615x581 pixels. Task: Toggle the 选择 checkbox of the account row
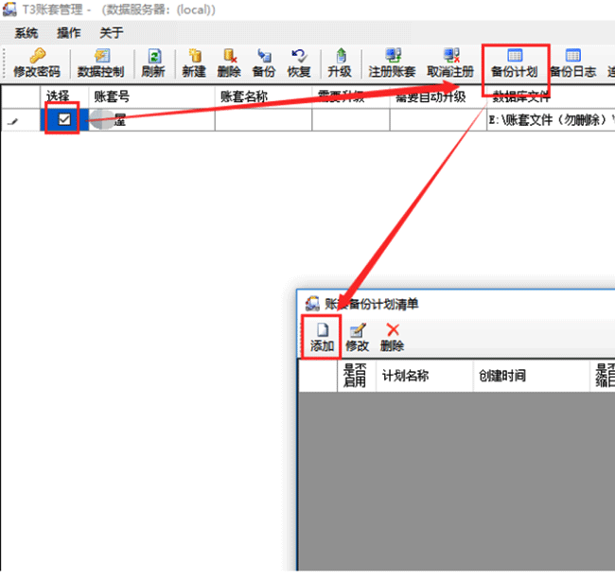tap(64, 119)
